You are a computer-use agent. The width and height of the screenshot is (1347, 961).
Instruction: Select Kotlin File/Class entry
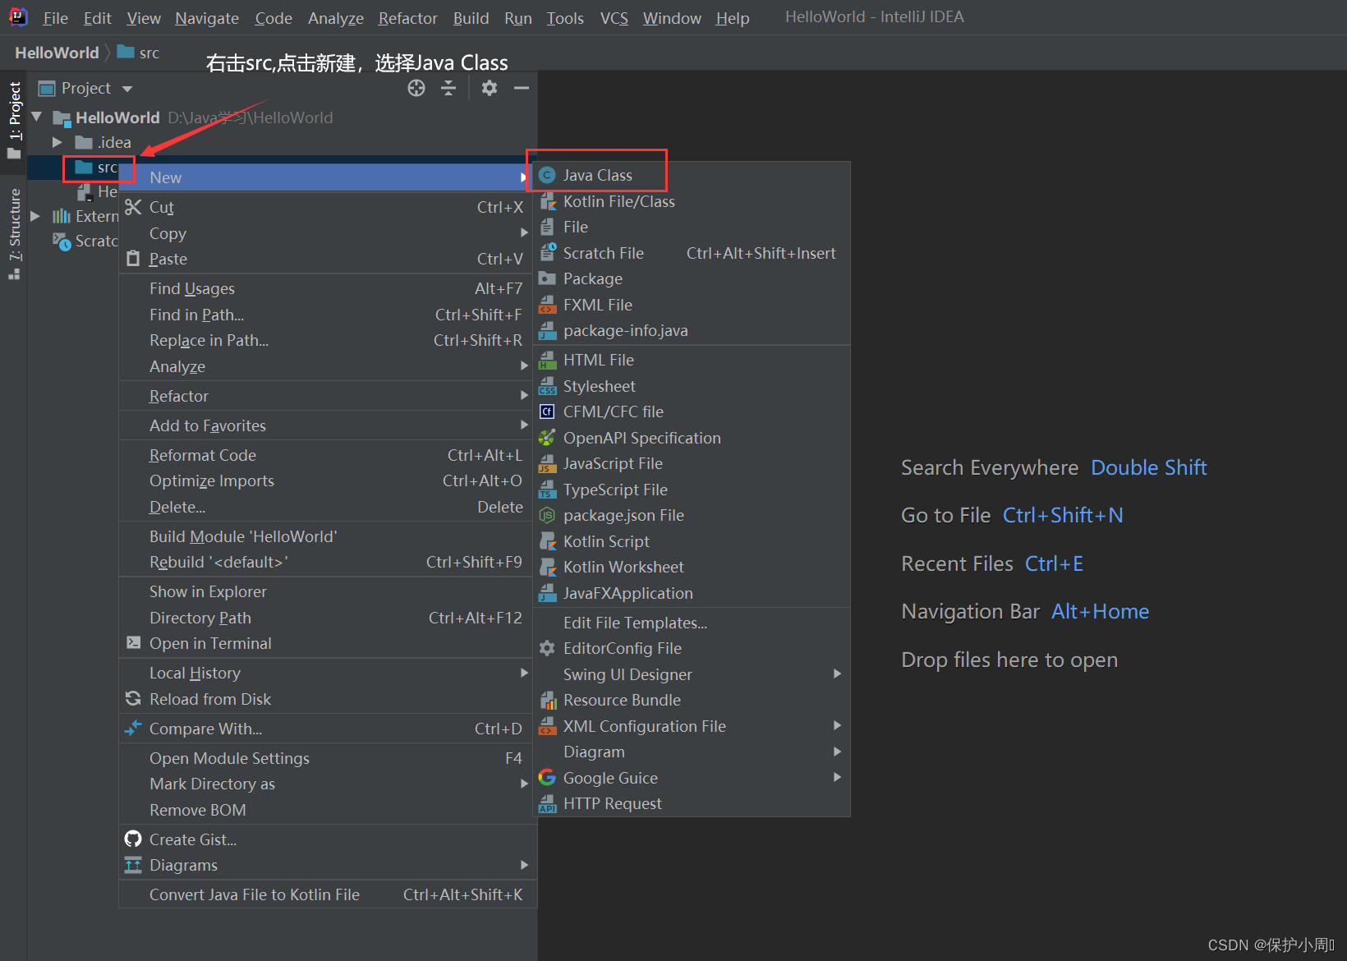692,201
